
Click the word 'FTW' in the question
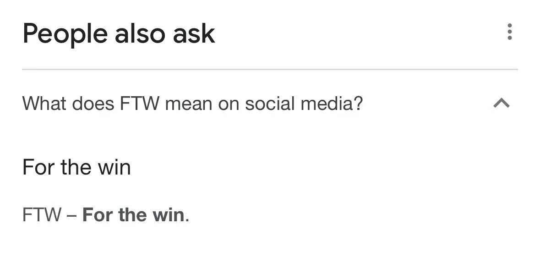pos(140,104)
